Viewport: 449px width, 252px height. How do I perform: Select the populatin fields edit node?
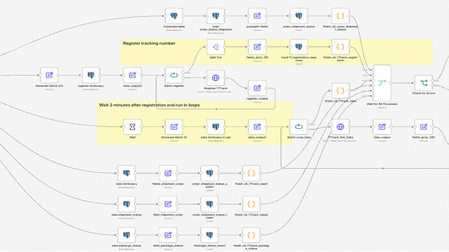click(x=257, y=16)
